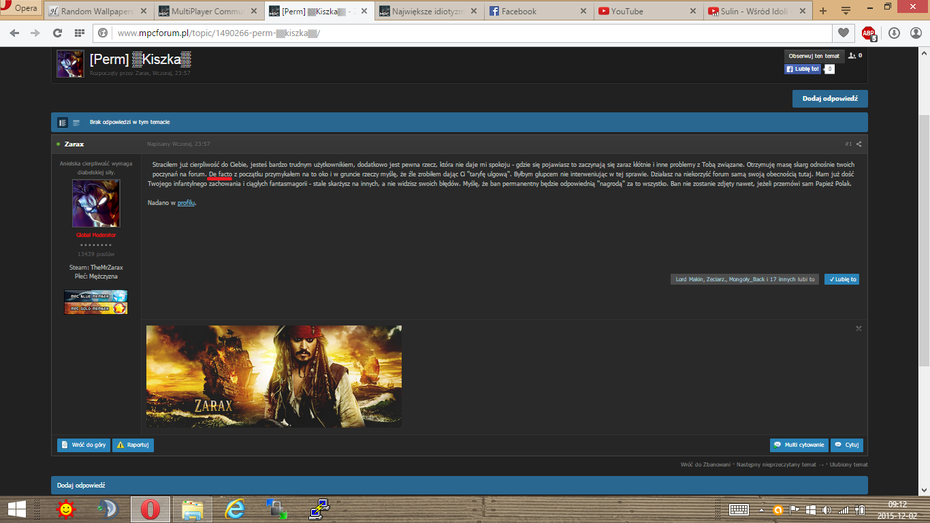The height and width of the screenshot is (523, 930).
Task: Like the post with the Lubię to button
Action: [842, 279]
